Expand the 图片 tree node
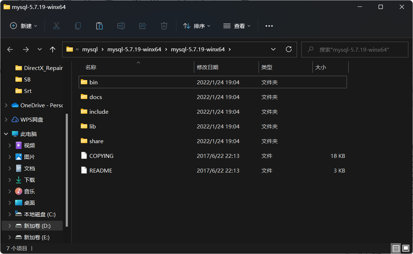 [10, 157]
